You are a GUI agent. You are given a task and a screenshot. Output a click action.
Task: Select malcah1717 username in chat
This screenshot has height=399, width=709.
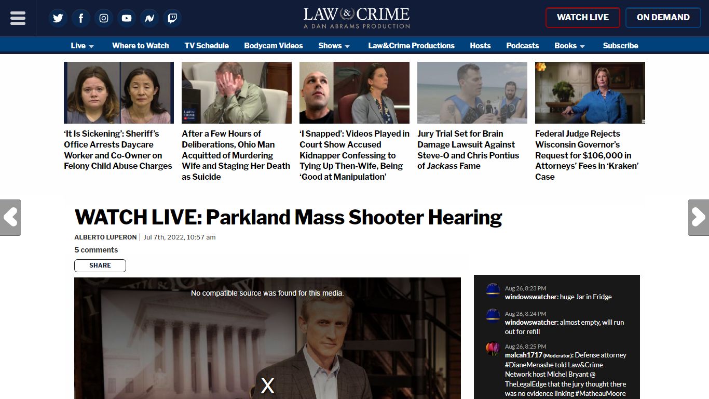click(523, 355)
